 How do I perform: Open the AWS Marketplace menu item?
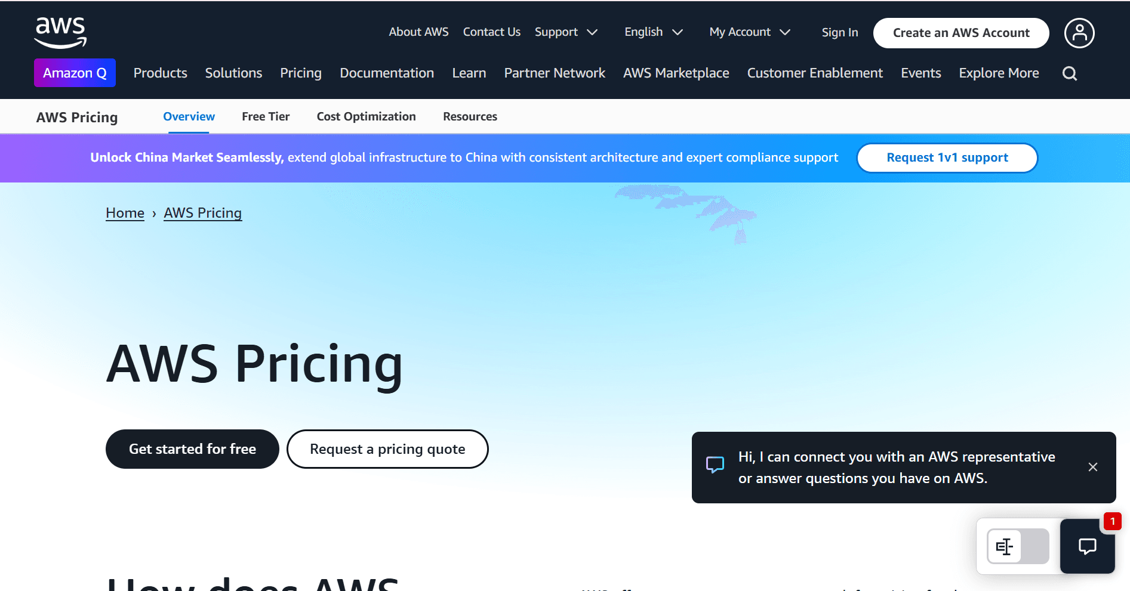676,72
